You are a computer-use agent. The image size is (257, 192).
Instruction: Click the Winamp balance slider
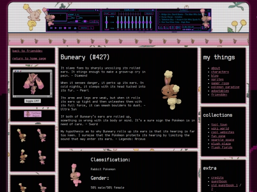(85, 21)
